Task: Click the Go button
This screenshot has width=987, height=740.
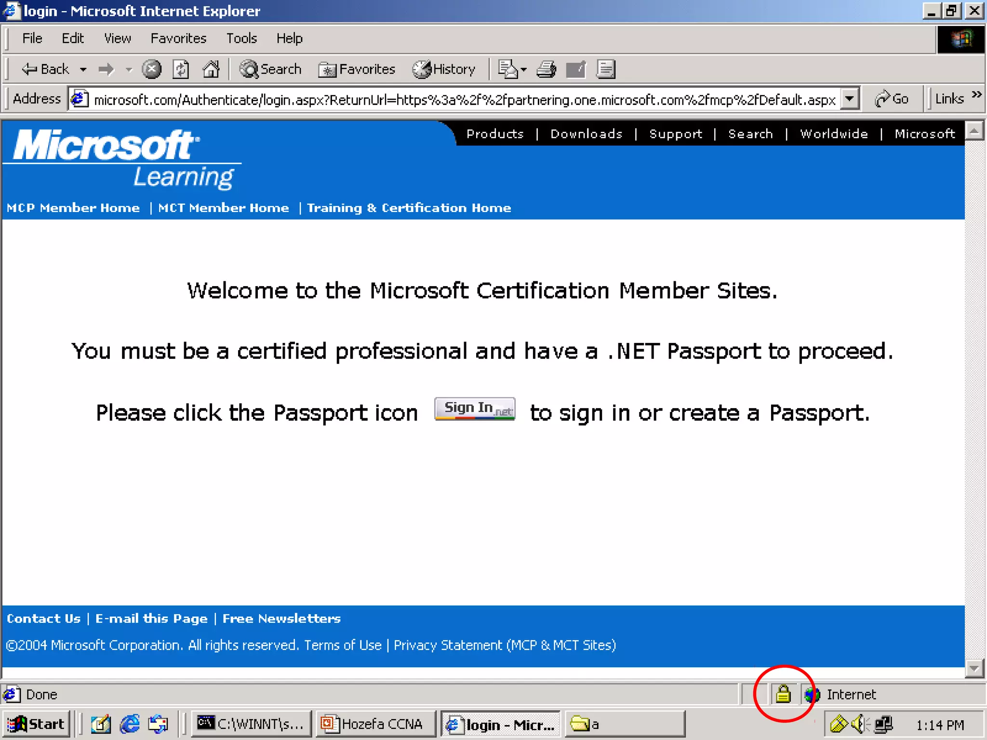Action: click(892, 99)
